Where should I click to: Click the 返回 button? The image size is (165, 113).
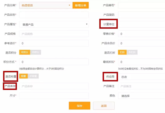[103, 106]
